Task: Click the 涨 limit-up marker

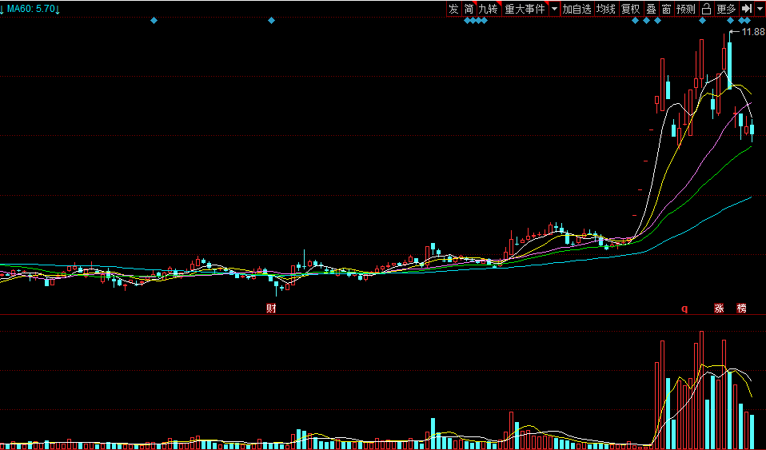Action: [719, 309]
